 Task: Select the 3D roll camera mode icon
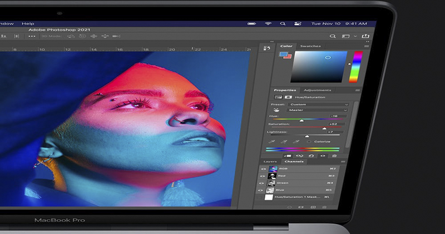[82, 36]
